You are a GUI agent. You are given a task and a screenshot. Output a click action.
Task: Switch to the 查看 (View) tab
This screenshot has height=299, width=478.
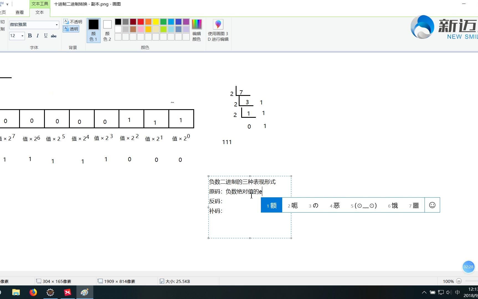20,12
